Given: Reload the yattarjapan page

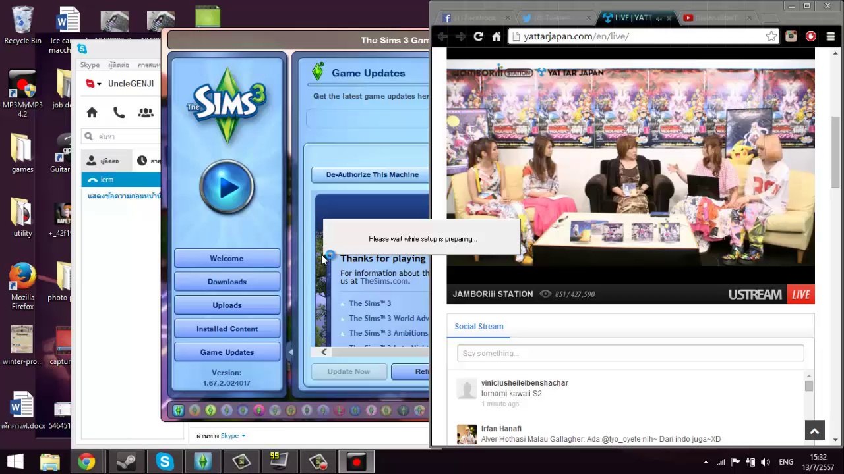Looking at the screenshot, I should [478, 37].
